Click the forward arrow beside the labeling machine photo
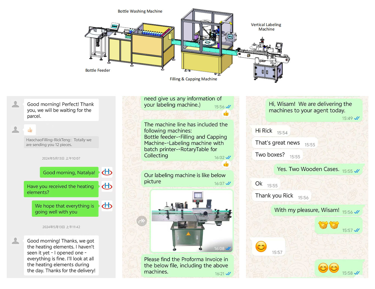 pos(142,221)
